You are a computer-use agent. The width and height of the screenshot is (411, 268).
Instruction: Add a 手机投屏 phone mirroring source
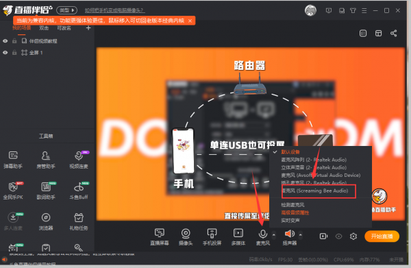point(212,236)
